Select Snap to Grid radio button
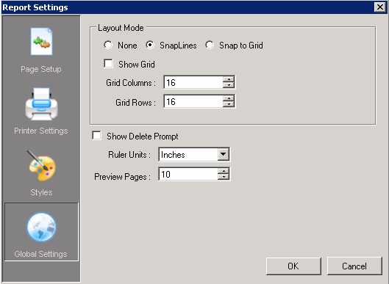 click(x=210, y=45)
